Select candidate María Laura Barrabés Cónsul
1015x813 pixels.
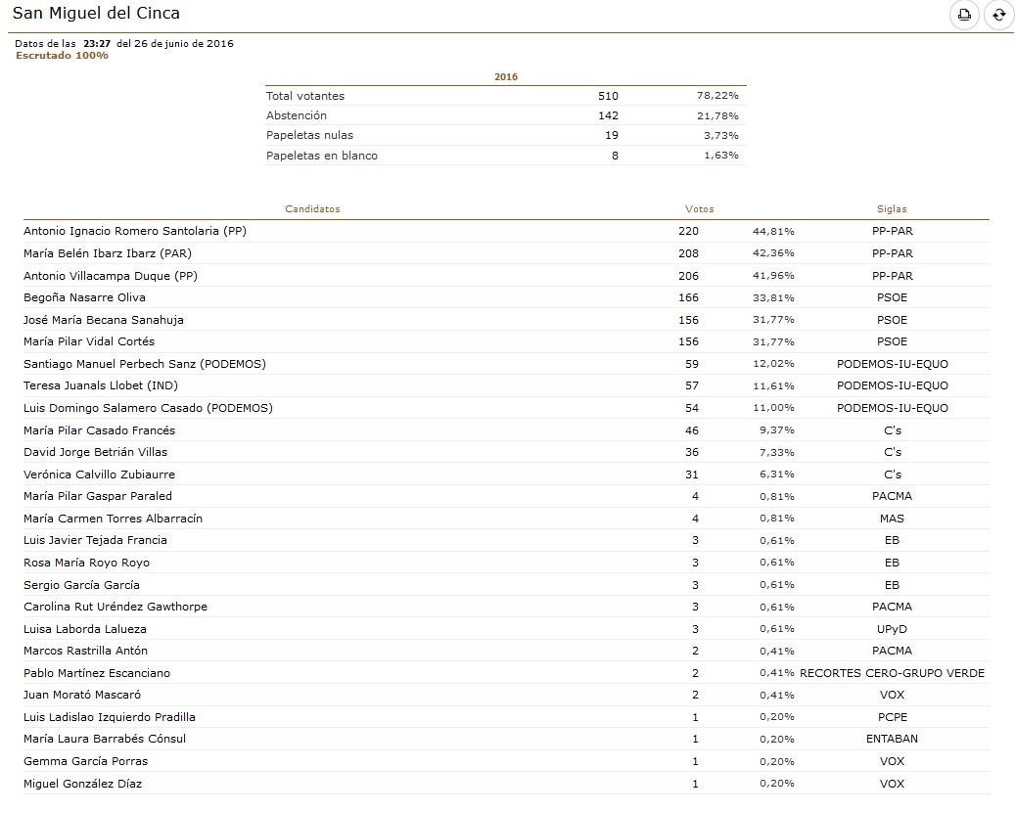click(104, 739)
